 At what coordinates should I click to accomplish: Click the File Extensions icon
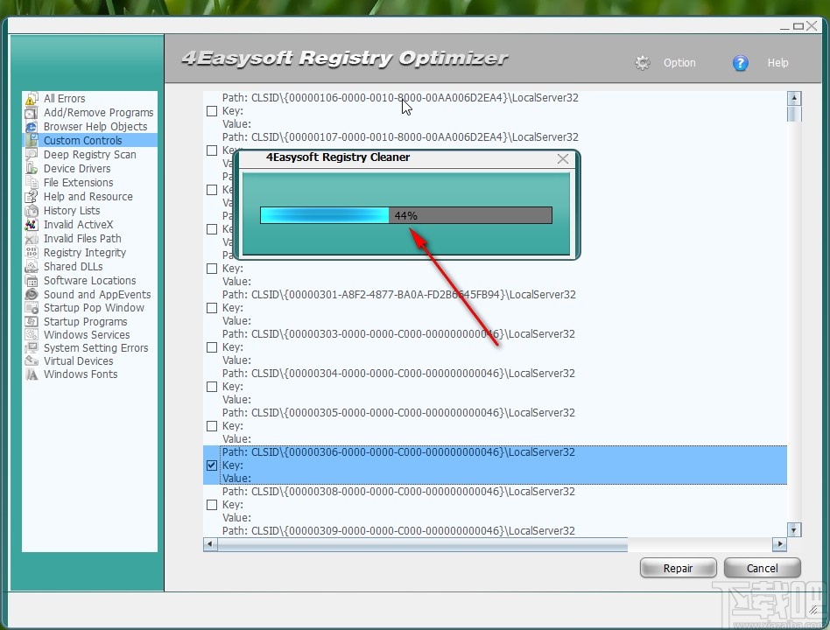pos(32,183)
